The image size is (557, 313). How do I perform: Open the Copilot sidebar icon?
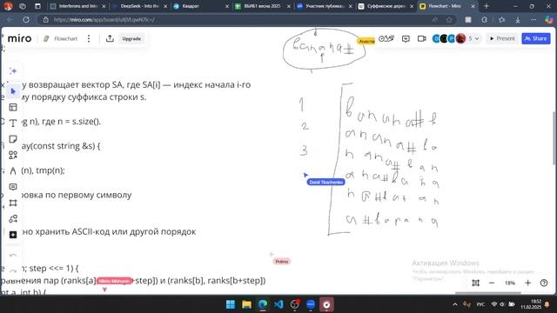pyautogui.click(x=549, y=20)
